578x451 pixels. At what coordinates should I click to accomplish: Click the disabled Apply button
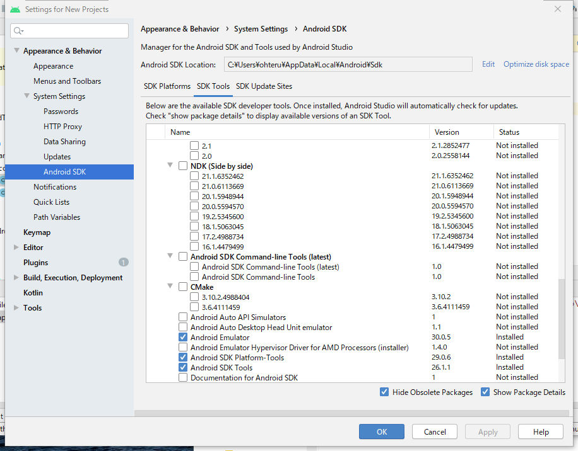(x=488, y=431)
